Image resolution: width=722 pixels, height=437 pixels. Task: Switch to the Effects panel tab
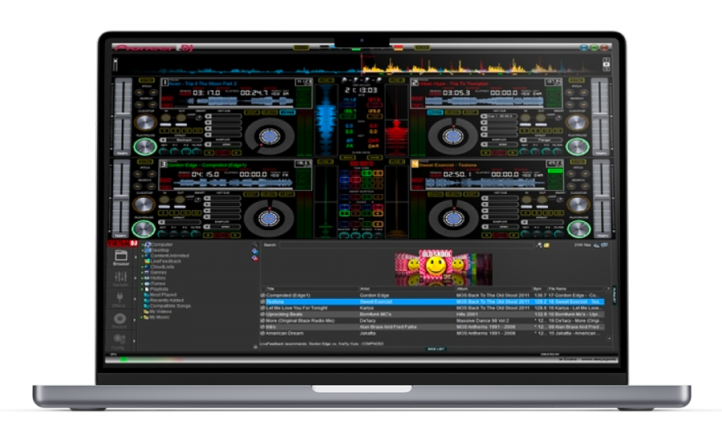[120, 299]
